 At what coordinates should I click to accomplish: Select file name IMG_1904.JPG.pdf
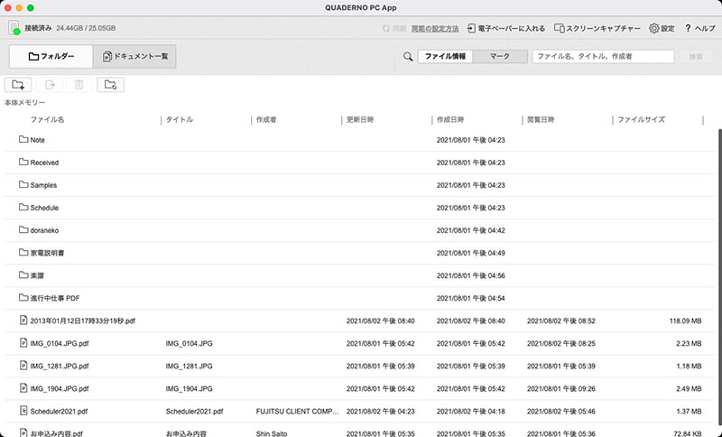click(x=60, y=388)
